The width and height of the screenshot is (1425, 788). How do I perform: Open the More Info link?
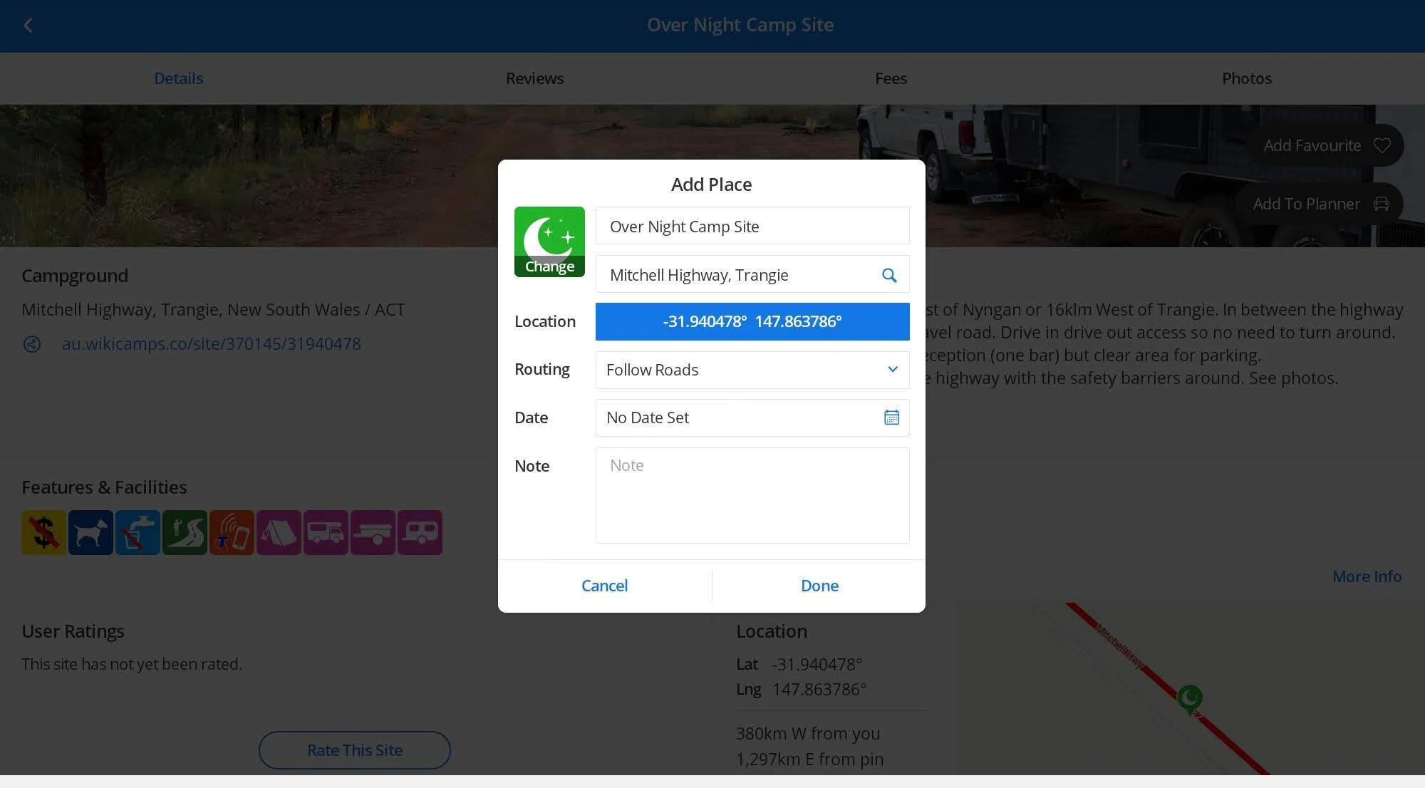coord(1367,576)
